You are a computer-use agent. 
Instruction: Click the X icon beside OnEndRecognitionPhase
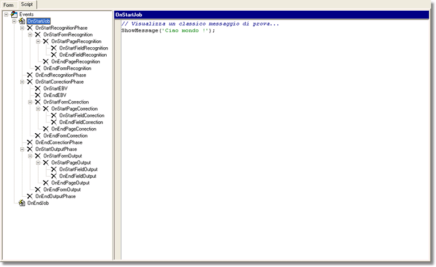[x=30, y=75]
